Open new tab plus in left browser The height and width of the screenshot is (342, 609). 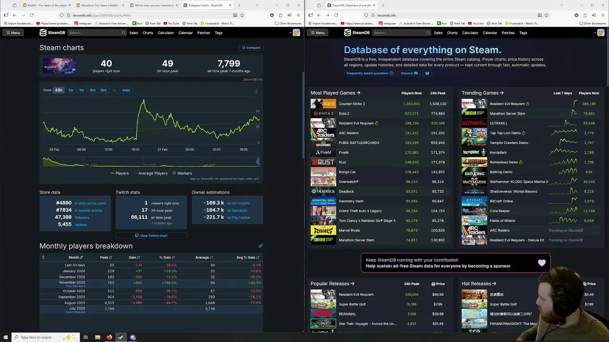click(239, 5)
